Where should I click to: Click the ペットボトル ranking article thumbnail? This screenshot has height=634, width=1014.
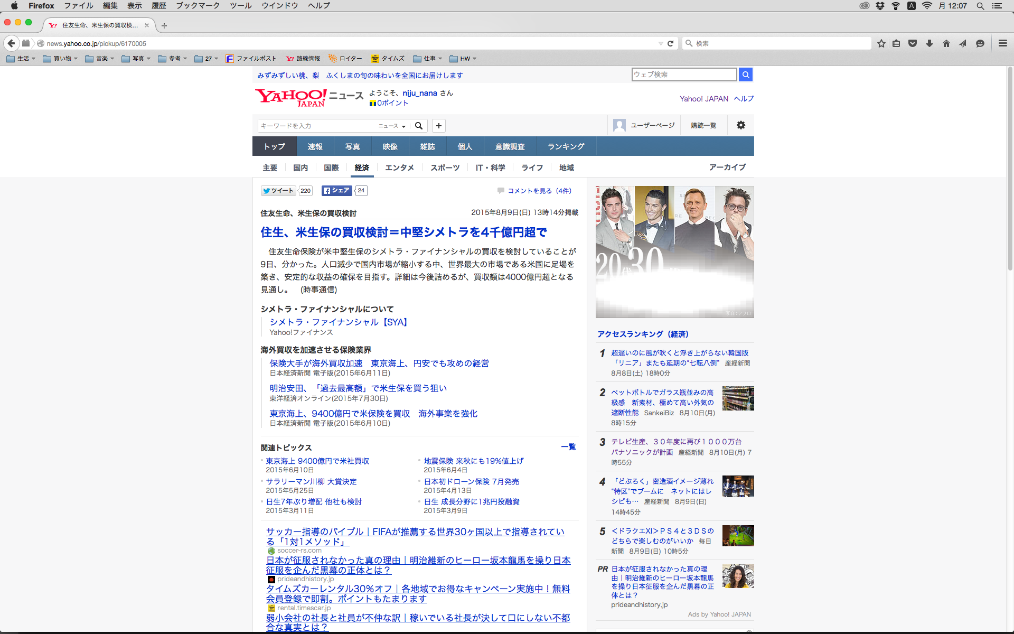tap(738, 398)
